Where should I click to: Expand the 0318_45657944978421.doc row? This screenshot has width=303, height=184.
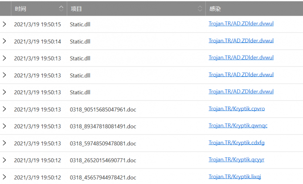point(4,177)
